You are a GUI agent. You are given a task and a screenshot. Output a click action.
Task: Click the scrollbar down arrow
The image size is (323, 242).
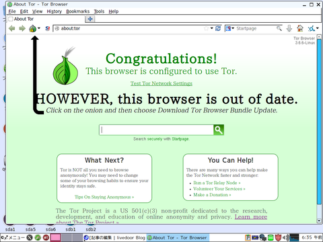coord(319,221)
